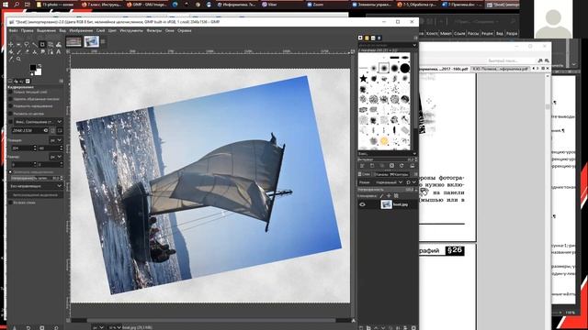Adjust the layer Opacity slider
Screen dimensions: 588x330
(387, 190)
